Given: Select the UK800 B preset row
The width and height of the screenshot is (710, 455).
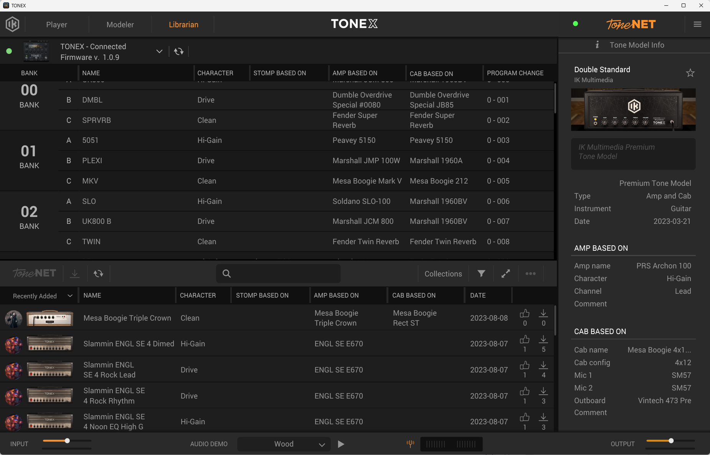Looking at the screenshot, I should 306,221.
